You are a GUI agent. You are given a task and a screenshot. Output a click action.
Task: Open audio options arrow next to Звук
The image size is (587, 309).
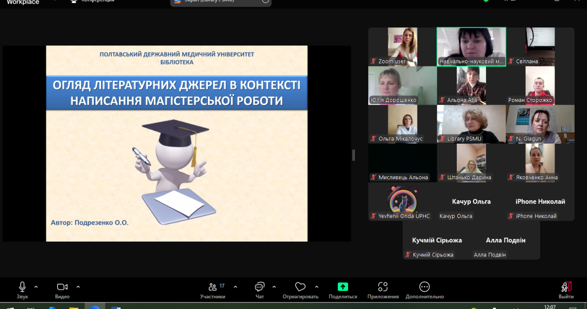[36, 287]
